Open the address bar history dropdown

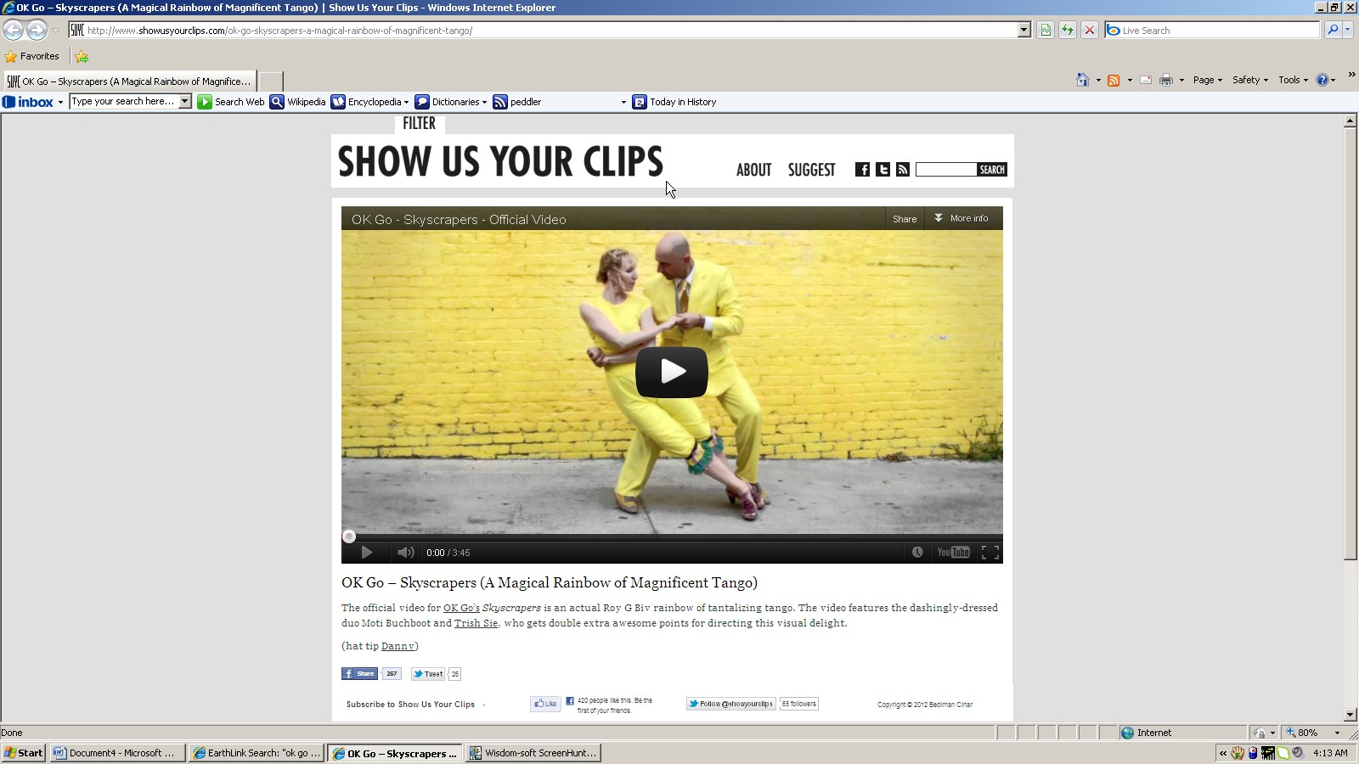[1024, 30]
